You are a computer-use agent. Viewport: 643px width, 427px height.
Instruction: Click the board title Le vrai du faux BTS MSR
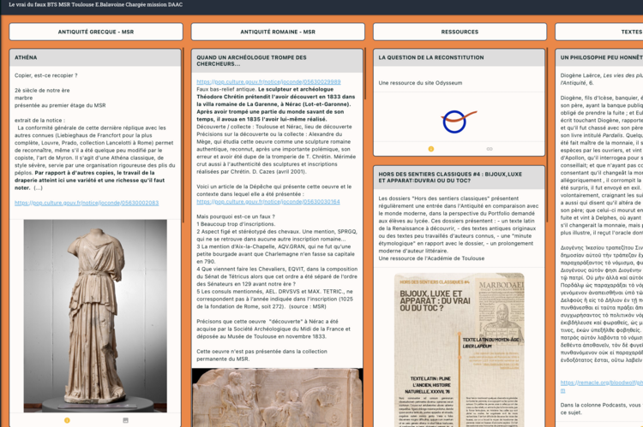(x=95, y=4)
